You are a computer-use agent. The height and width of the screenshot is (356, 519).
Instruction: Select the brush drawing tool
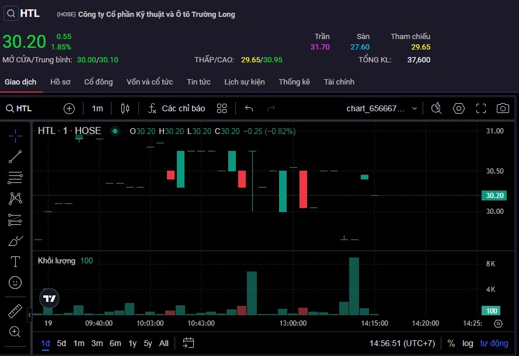16,241
